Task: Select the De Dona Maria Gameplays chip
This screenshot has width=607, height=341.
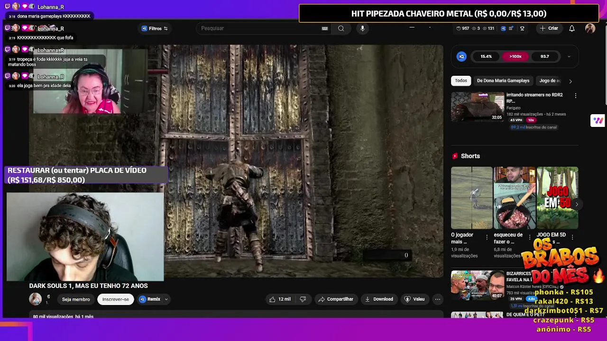Action: pyautogui.click(x=503, y=81)
